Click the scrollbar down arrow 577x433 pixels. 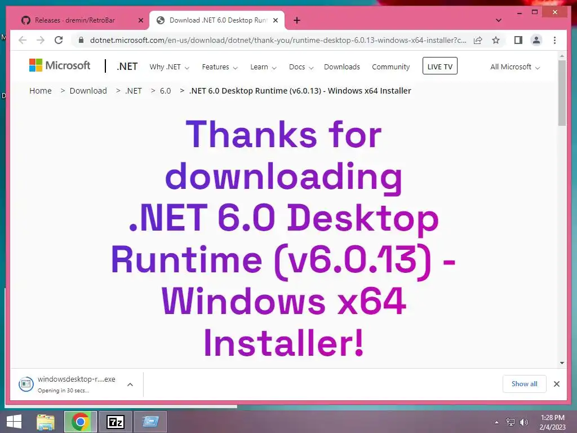pos(562,363)
